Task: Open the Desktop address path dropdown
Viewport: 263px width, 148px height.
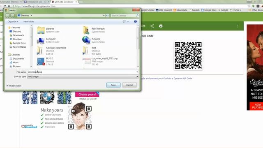Action: pos(104,16)
